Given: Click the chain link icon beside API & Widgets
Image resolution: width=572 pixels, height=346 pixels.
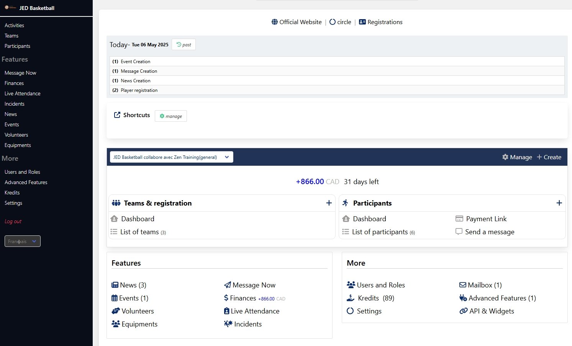Looking at the screenshot, I should (x=464, y=311).
